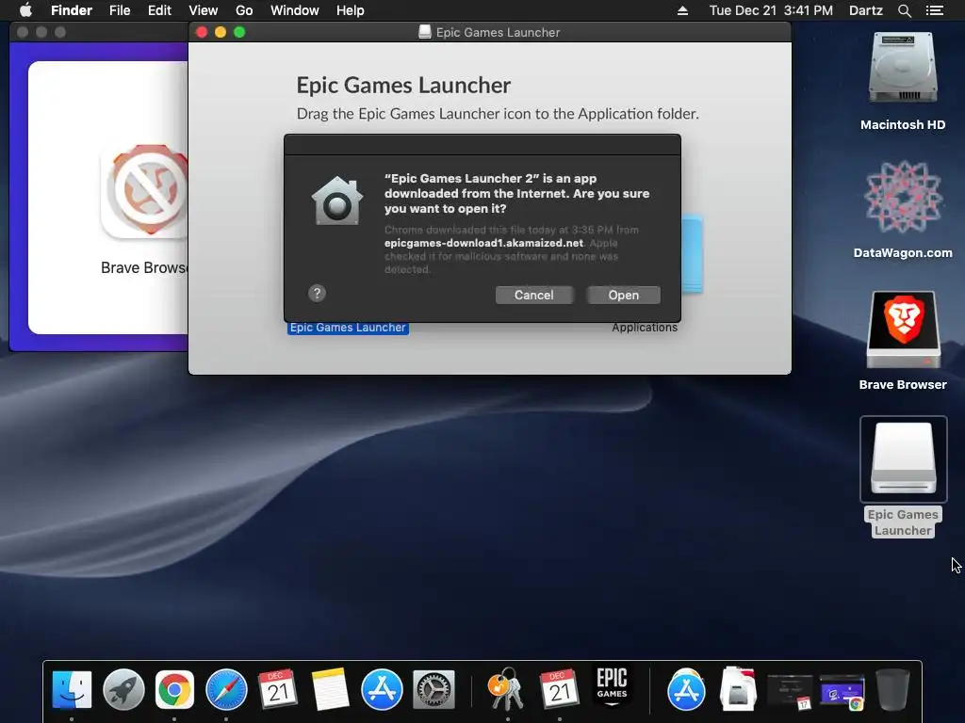Click the date and time in menu bar
965x723 pixels.
click(771, 10)
